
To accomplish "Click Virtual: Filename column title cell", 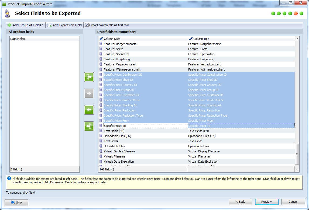I will click(241, 156).
